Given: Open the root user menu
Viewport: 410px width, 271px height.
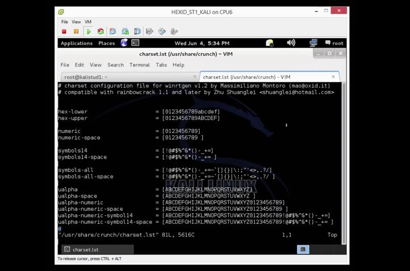Looking at the screenshot, I should tap(334, 43).
